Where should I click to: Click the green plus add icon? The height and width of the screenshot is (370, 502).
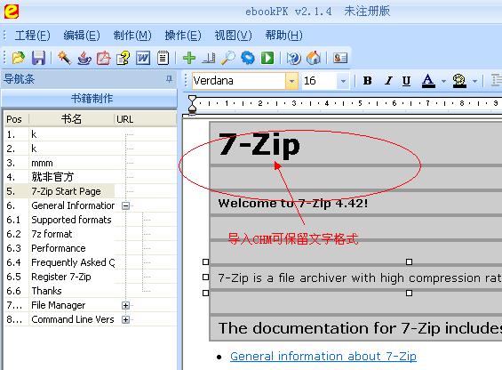click(x=189, y=58)
